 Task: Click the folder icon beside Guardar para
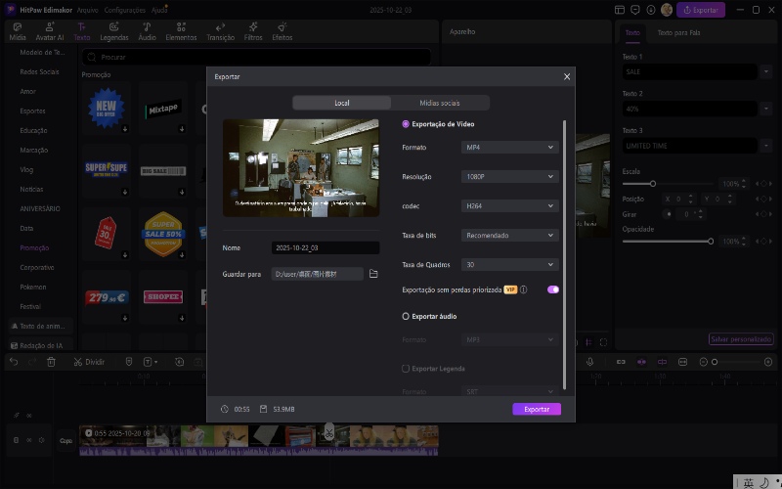[373, 274]
